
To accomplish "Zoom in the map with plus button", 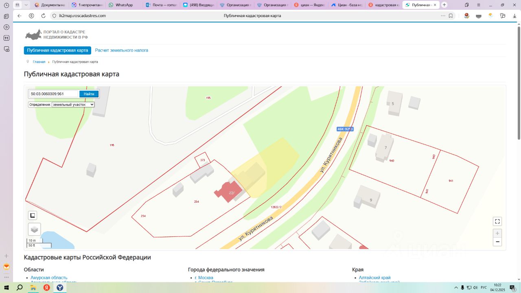I will [497, 234].
